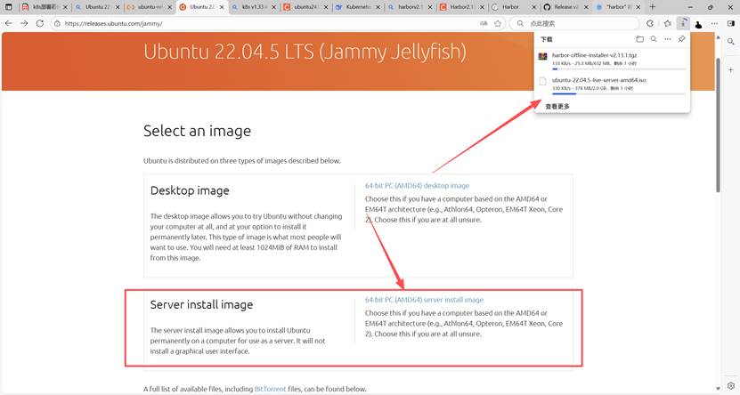The image size is (740, 395).
Task: Open 64-bit PC (AMD64) desktop image link
Action: click(x=417, y=186)
